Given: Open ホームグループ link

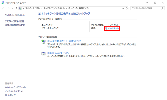Looking at the screenshot, I should [x=10, y=95].
